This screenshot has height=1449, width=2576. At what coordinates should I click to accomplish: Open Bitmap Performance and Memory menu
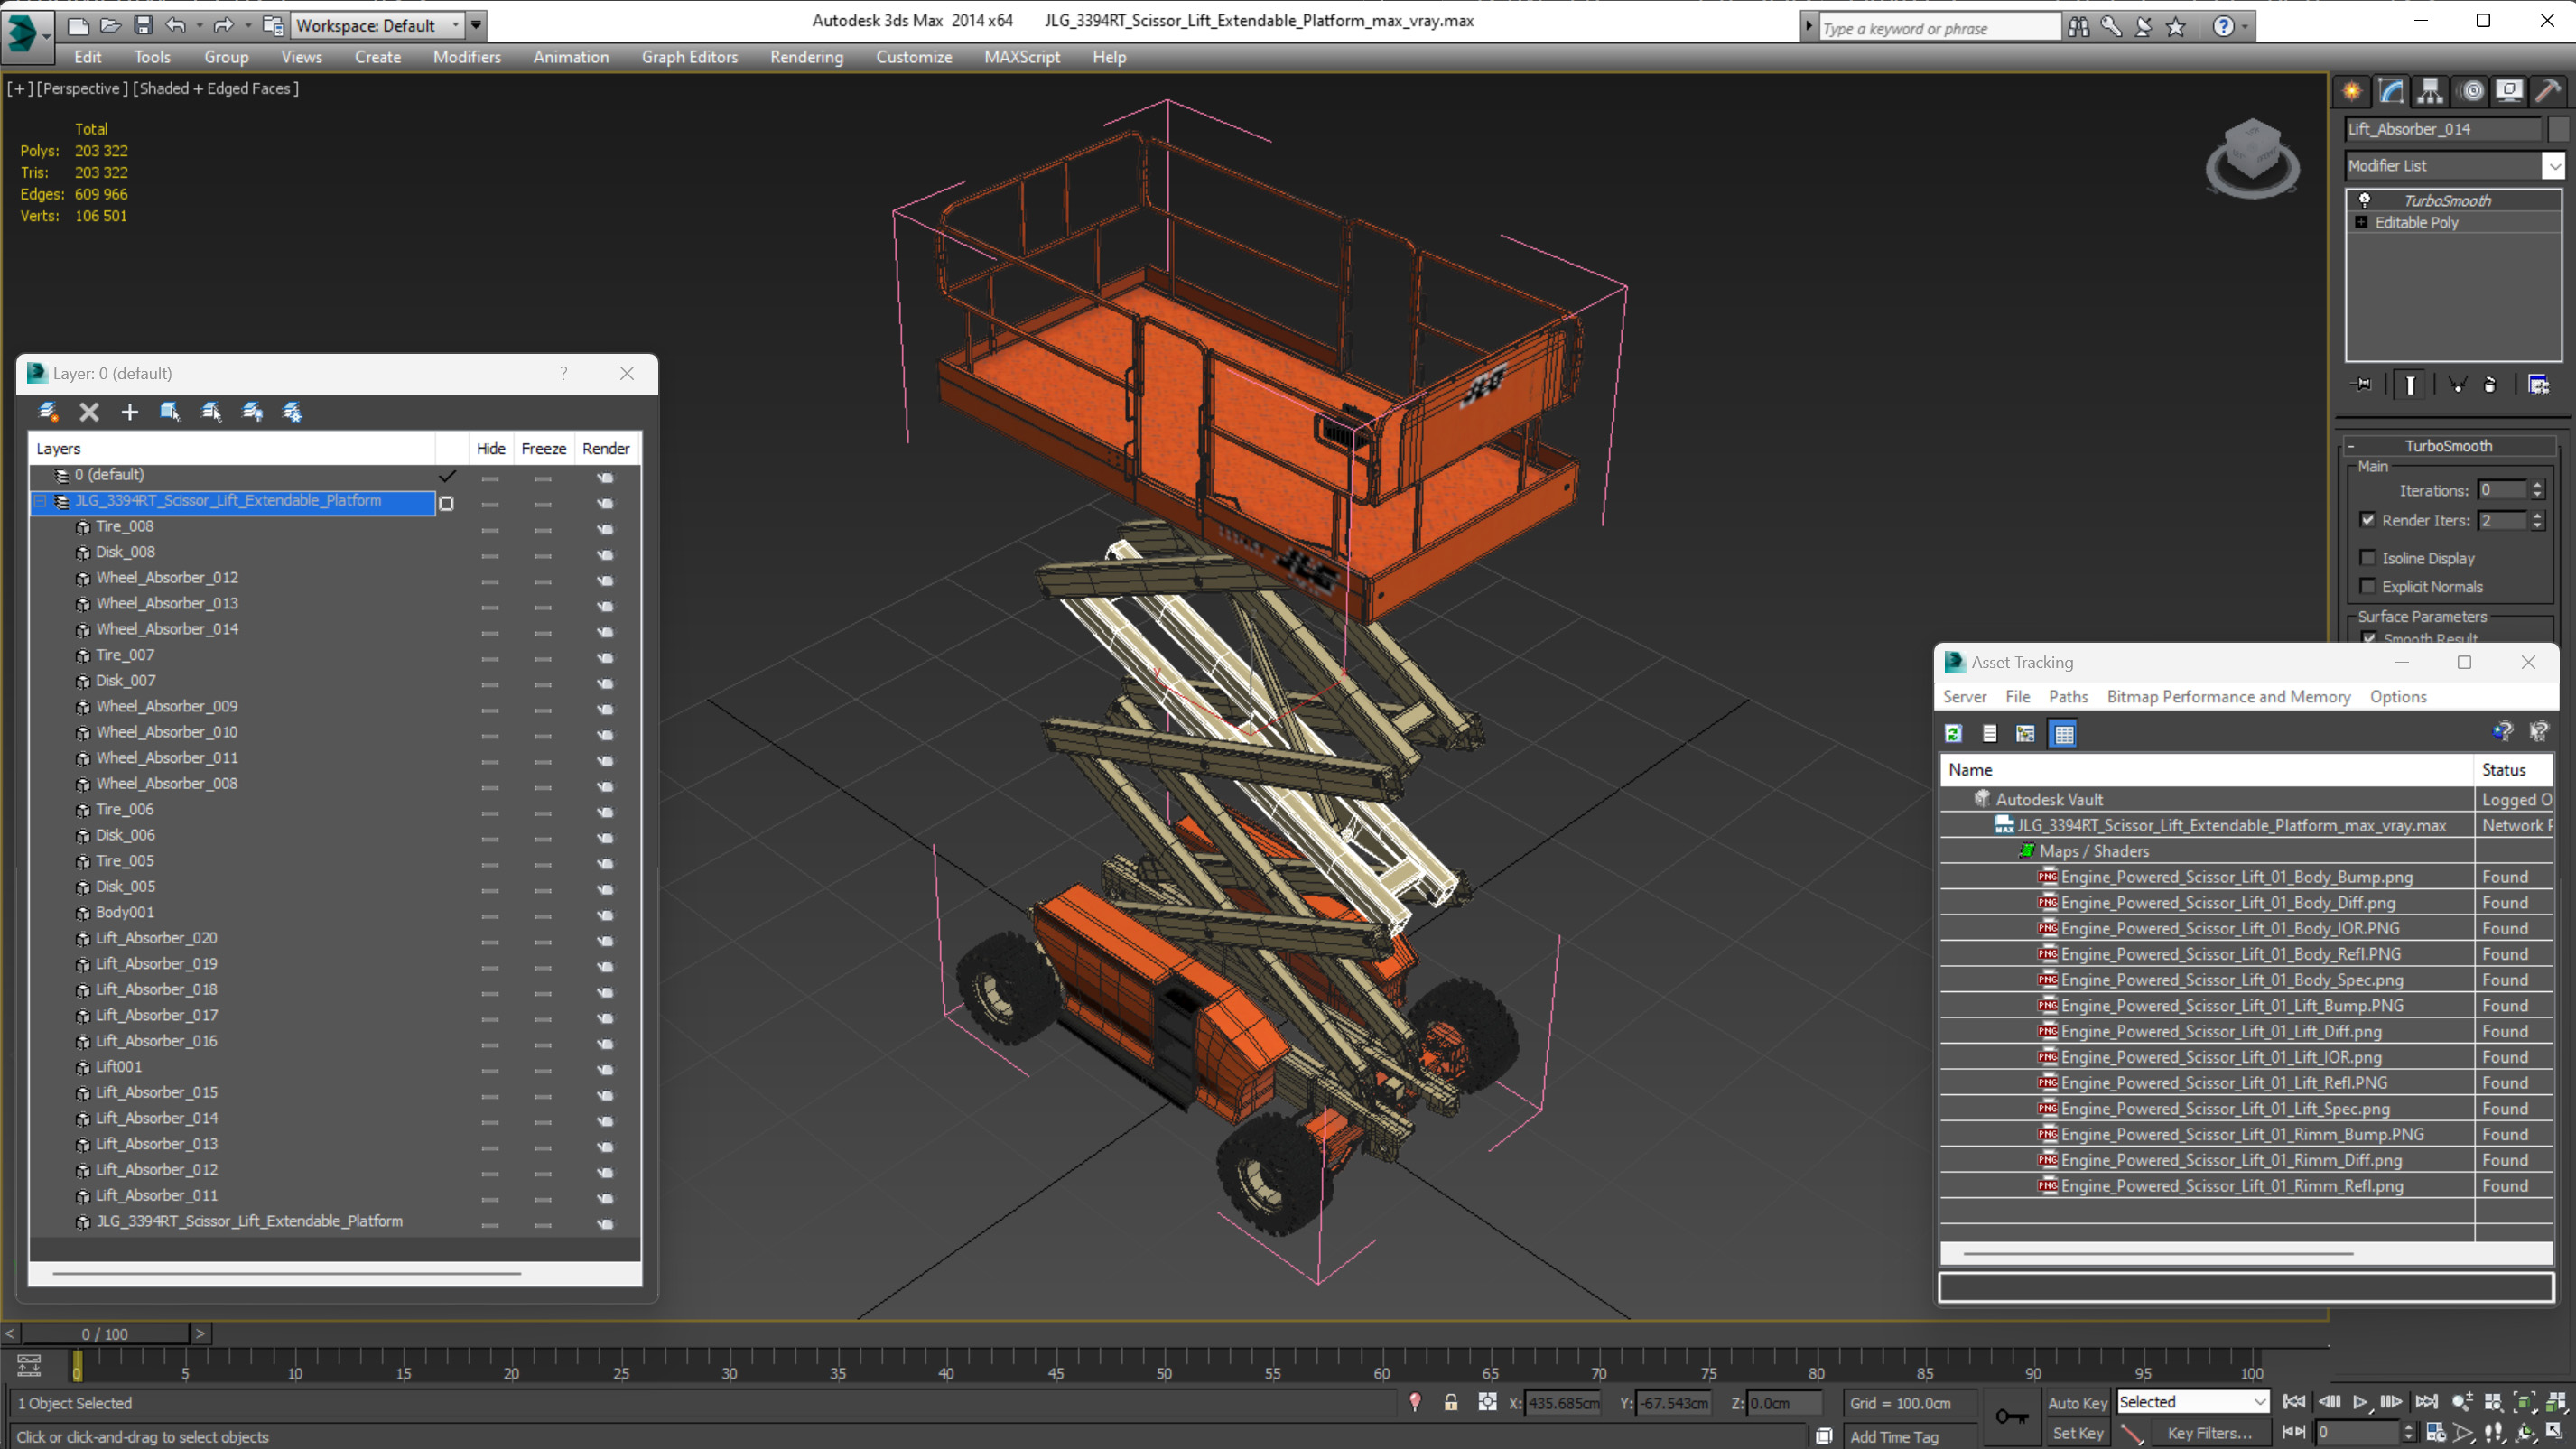pyautogui.click(x=2228, y=696)
